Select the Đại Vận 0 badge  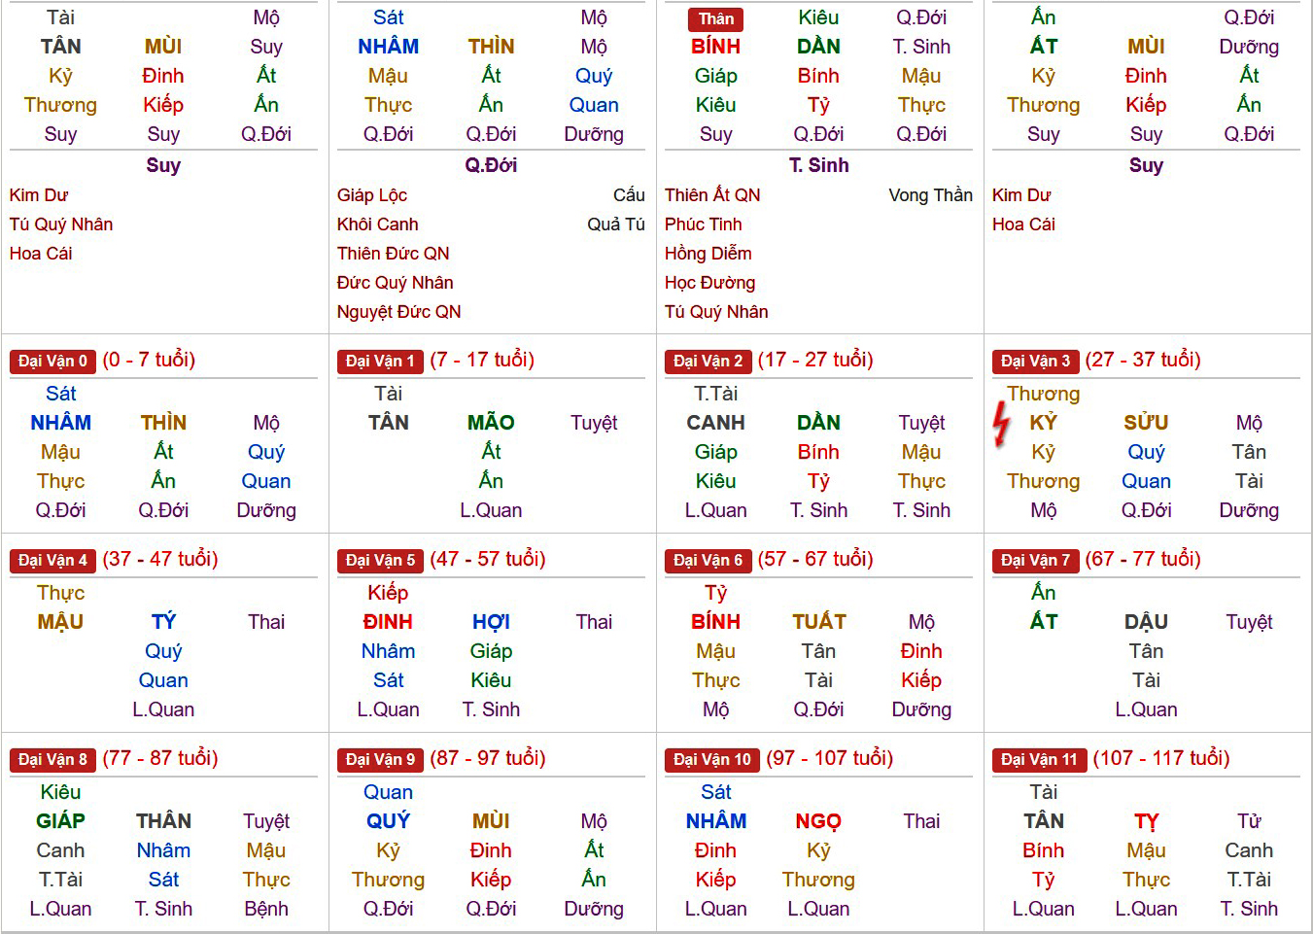[52, 362]
